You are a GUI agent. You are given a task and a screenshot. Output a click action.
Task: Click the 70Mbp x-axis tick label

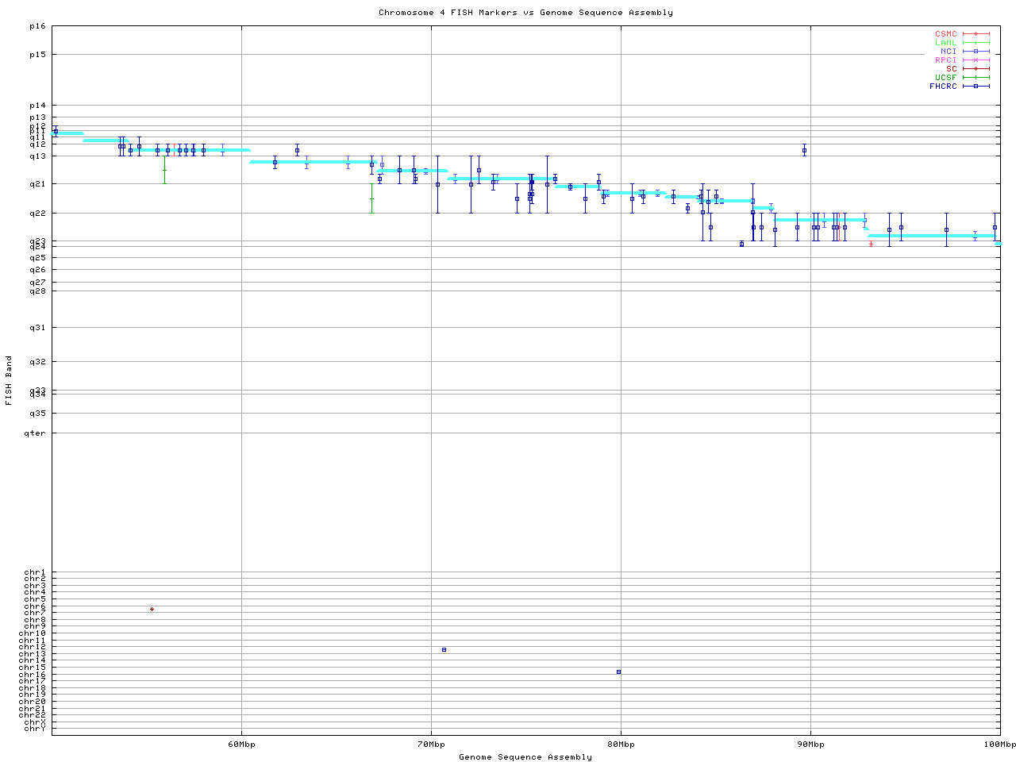point(431,745)
